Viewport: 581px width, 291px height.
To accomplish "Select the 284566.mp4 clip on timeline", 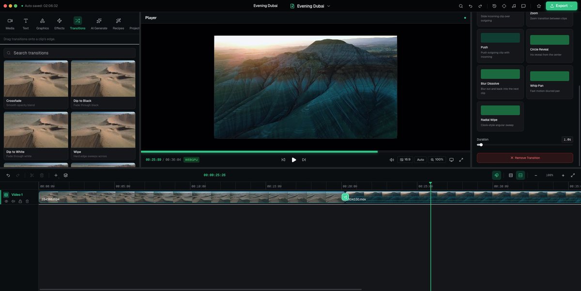I will (191, 197).
